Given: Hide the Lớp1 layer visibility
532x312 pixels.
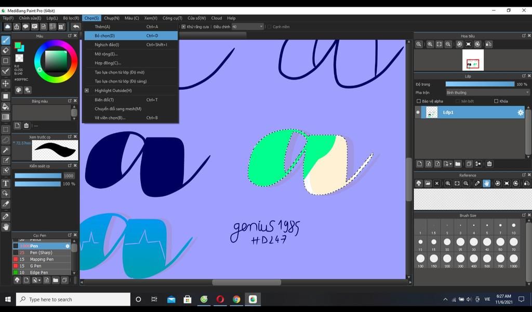Looking at the screenshot, I should tap(418, 112).
